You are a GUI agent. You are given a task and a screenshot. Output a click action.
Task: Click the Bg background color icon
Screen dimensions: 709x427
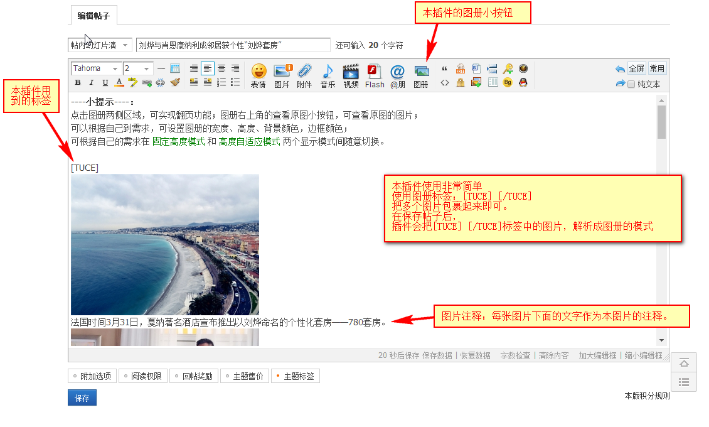[x=508, y=82]
